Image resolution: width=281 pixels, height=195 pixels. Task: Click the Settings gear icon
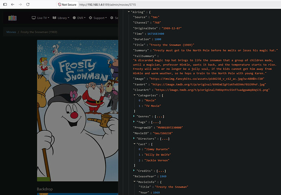click(112, 18)
